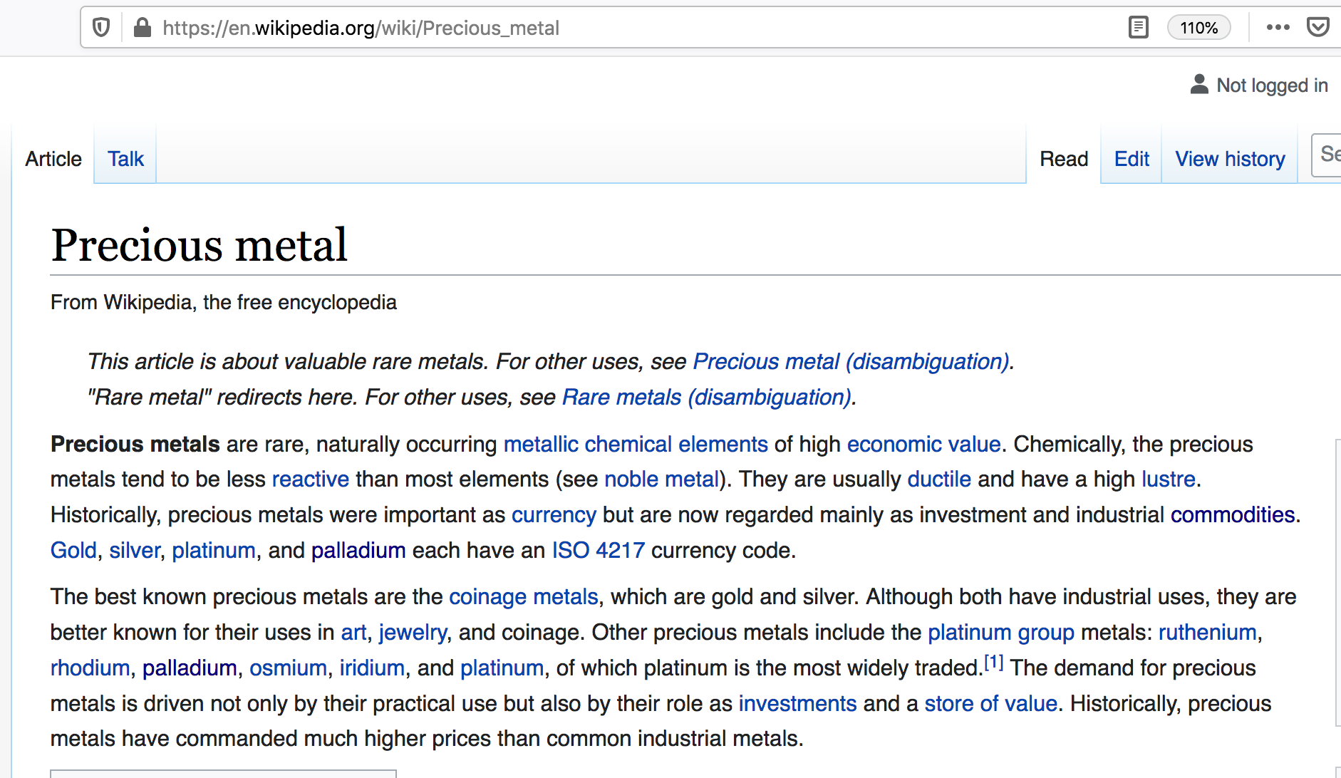Click the bold 'Precious metals' lead term
The width and height of the screenshot is (1341, 778).
point(135,445)
